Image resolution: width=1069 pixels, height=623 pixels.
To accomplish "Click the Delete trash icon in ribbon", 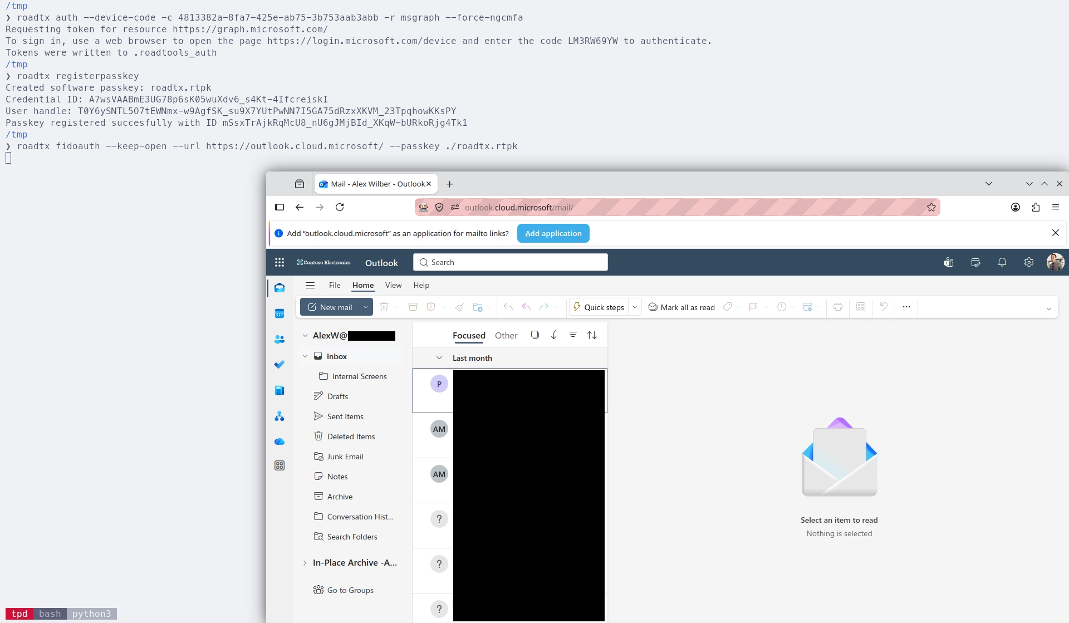I will click(x=384, y=307).
